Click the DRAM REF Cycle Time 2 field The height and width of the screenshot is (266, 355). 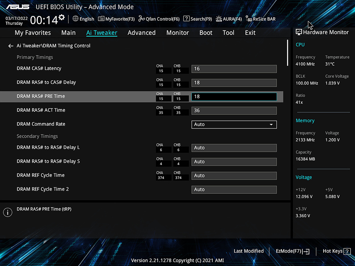coord(234,189)
